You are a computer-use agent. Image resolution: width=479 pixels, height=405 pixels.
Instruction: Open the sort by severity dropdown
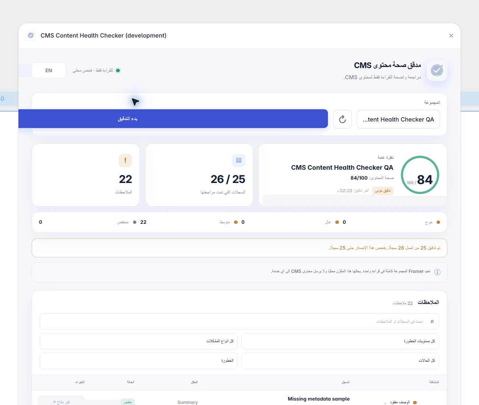139,360
